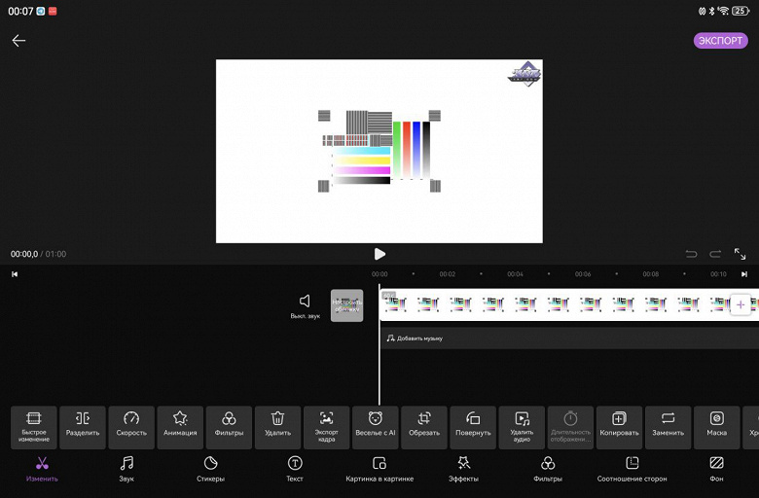Play the video preview
The width and height of the screenshot is (759, 498).
(x=379, y=254)
